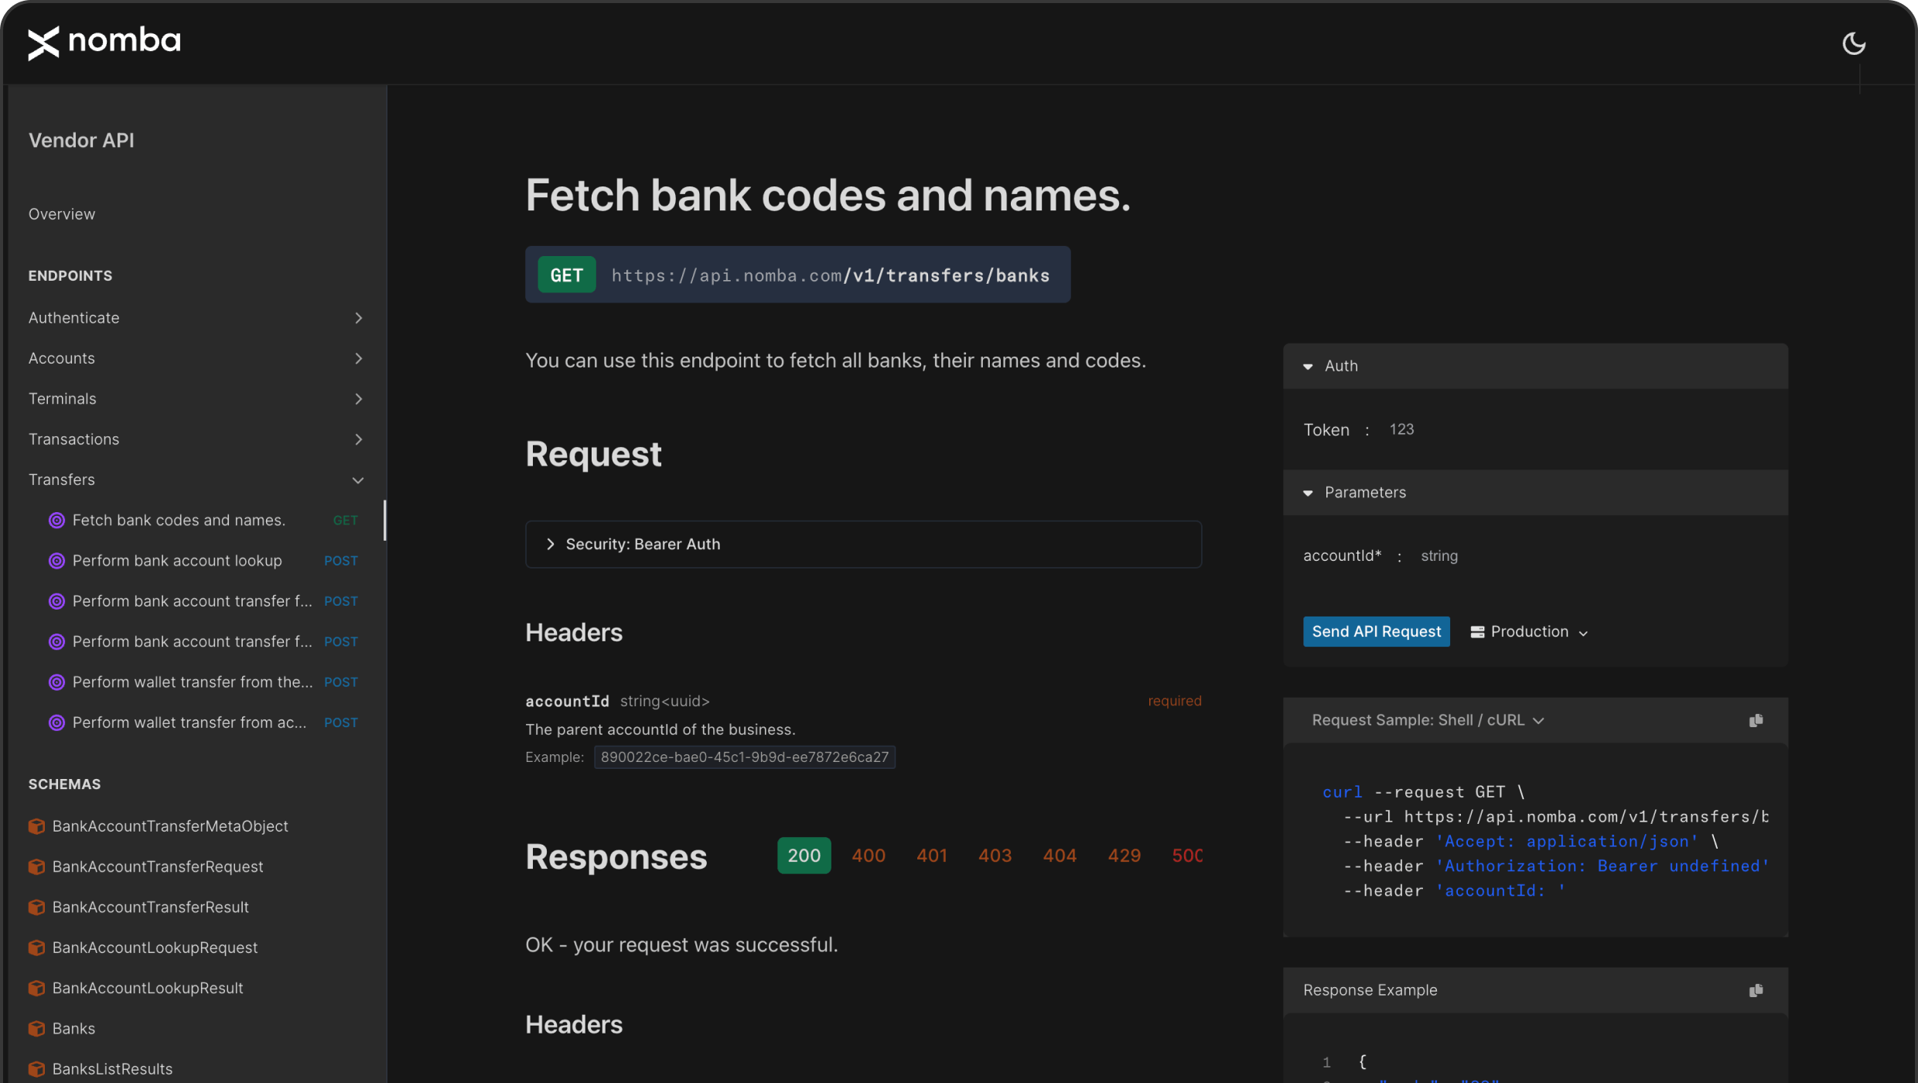Image resolution: width=1918 pixels, height=1083 pixels.
Task: Select the 404 response tab
Action: [x=1060, y=856]
